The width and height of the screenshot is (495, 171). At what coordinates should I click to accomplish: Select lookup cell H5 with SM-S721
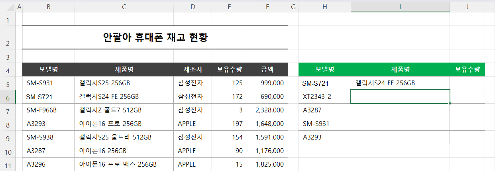click(x=325, y=83)
